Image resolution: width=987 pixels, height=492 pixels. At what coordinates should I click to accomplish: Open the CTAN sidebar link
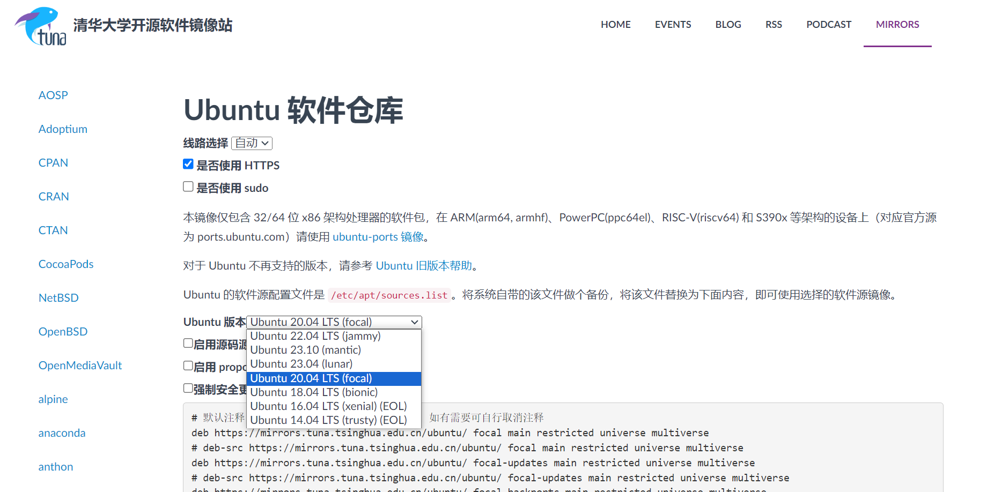(53, 230)
